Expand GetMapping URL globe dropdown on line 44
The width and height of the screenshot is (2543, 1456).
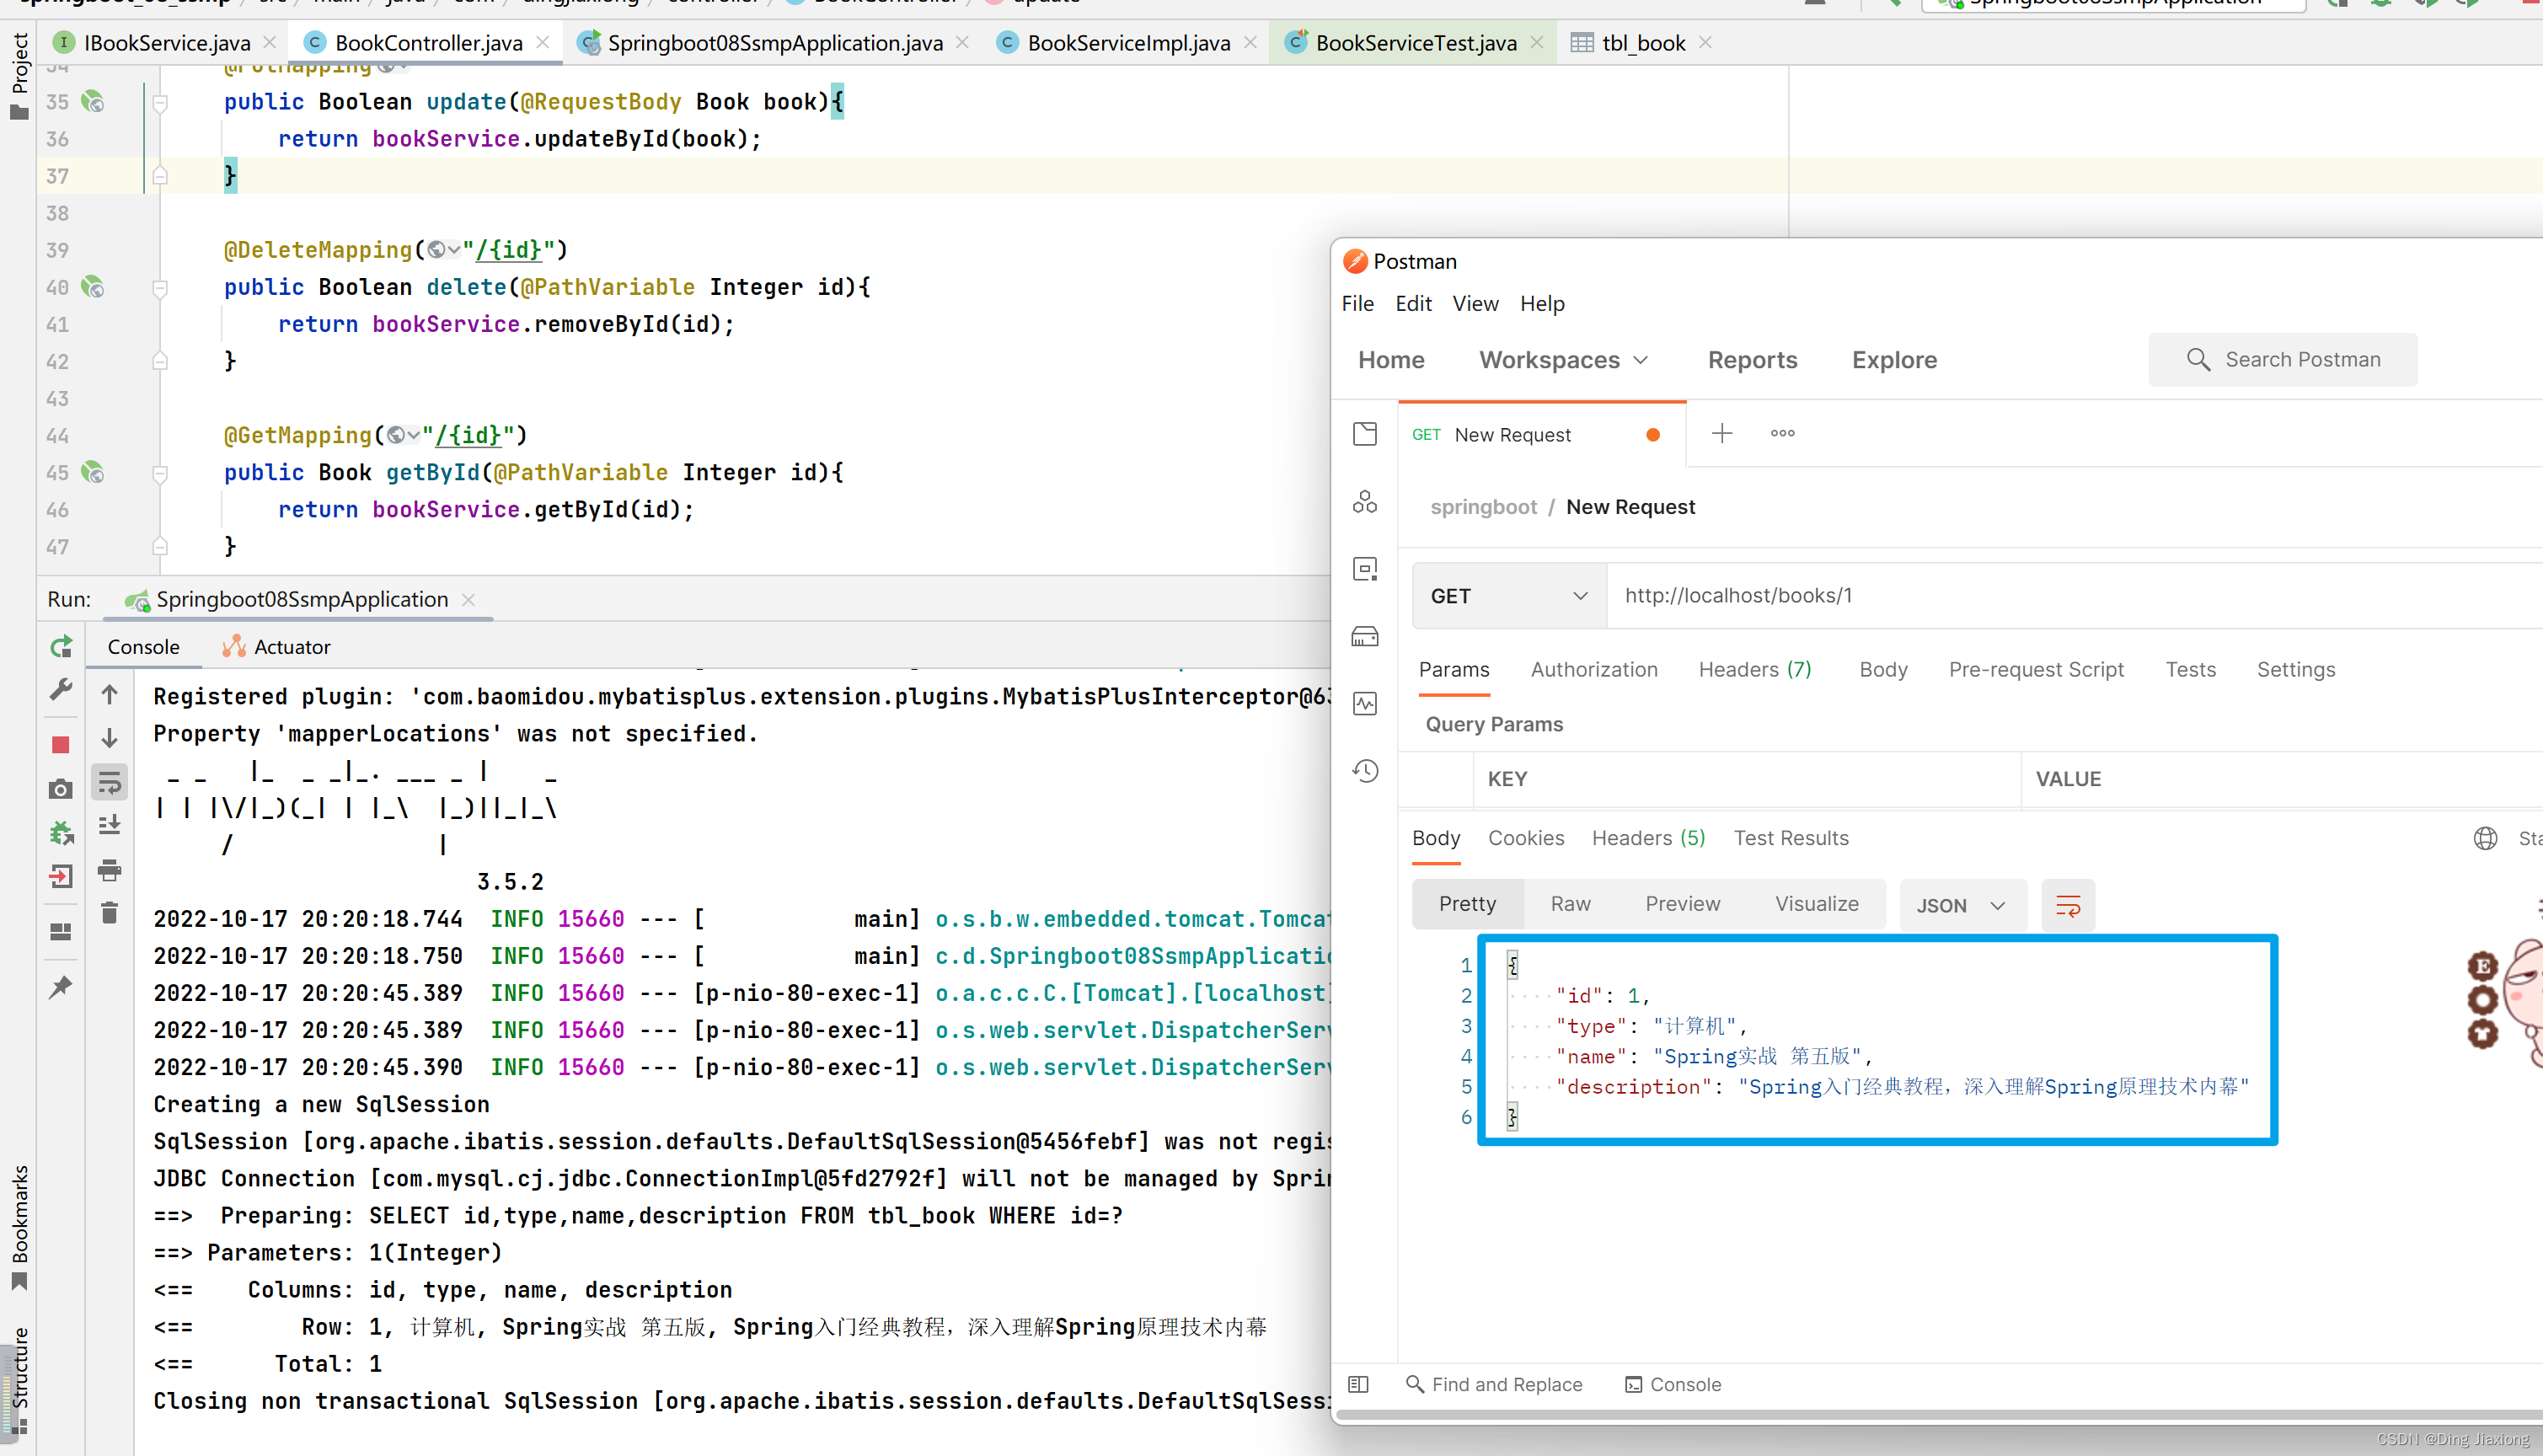pyautogui.click(x=404, y=435)
